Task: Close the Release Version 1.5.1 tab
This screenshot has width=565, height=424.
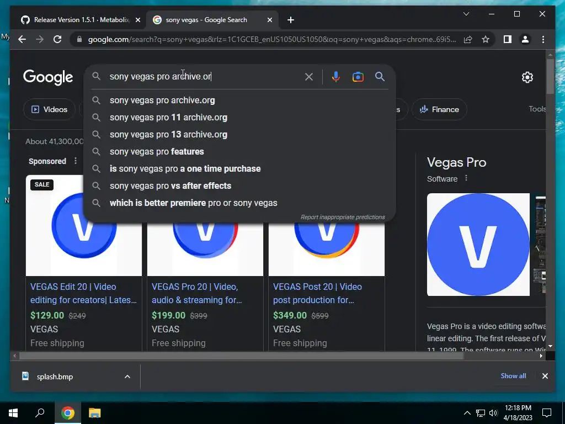Action: tap(137, 20)
